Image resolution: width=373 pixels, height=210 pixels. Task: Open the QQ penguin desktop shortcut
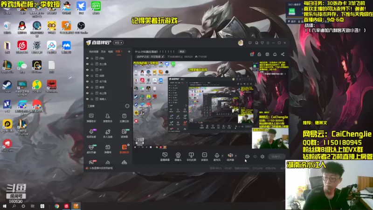coord(22,28)
